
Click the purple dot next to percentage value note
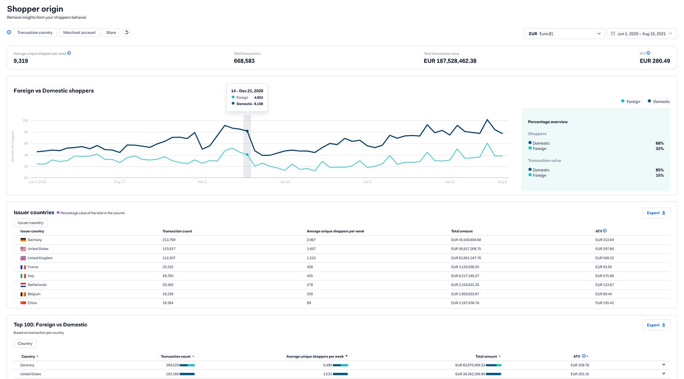(x=58, y=213)
